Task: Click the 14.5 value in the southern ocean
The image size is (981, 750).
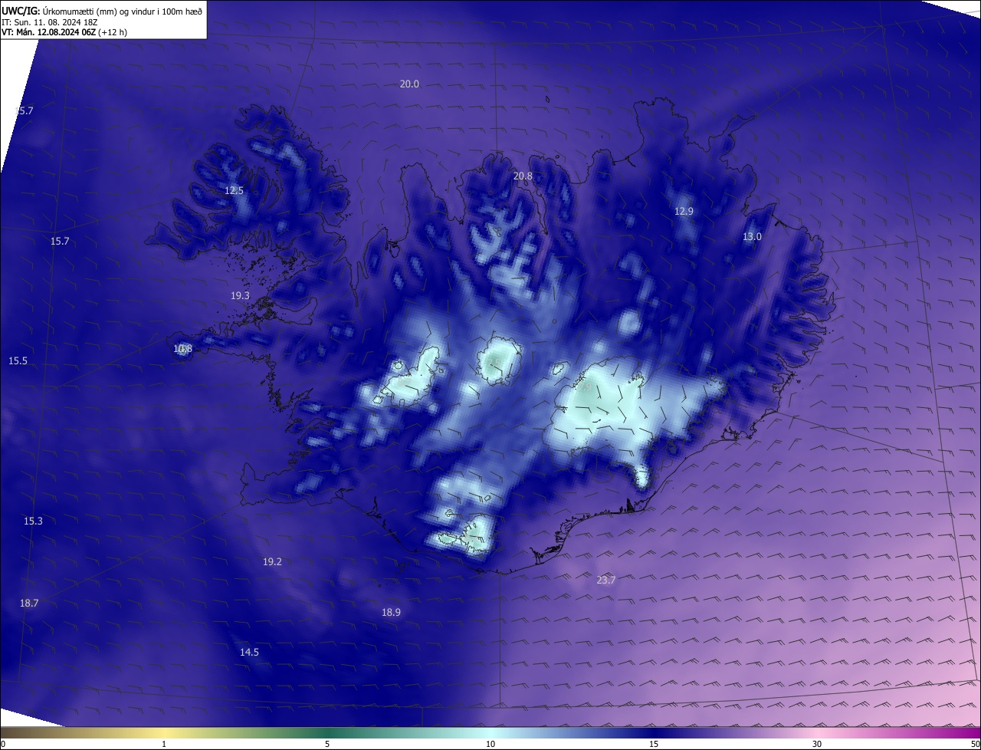Action: click(x=249, y=652)
